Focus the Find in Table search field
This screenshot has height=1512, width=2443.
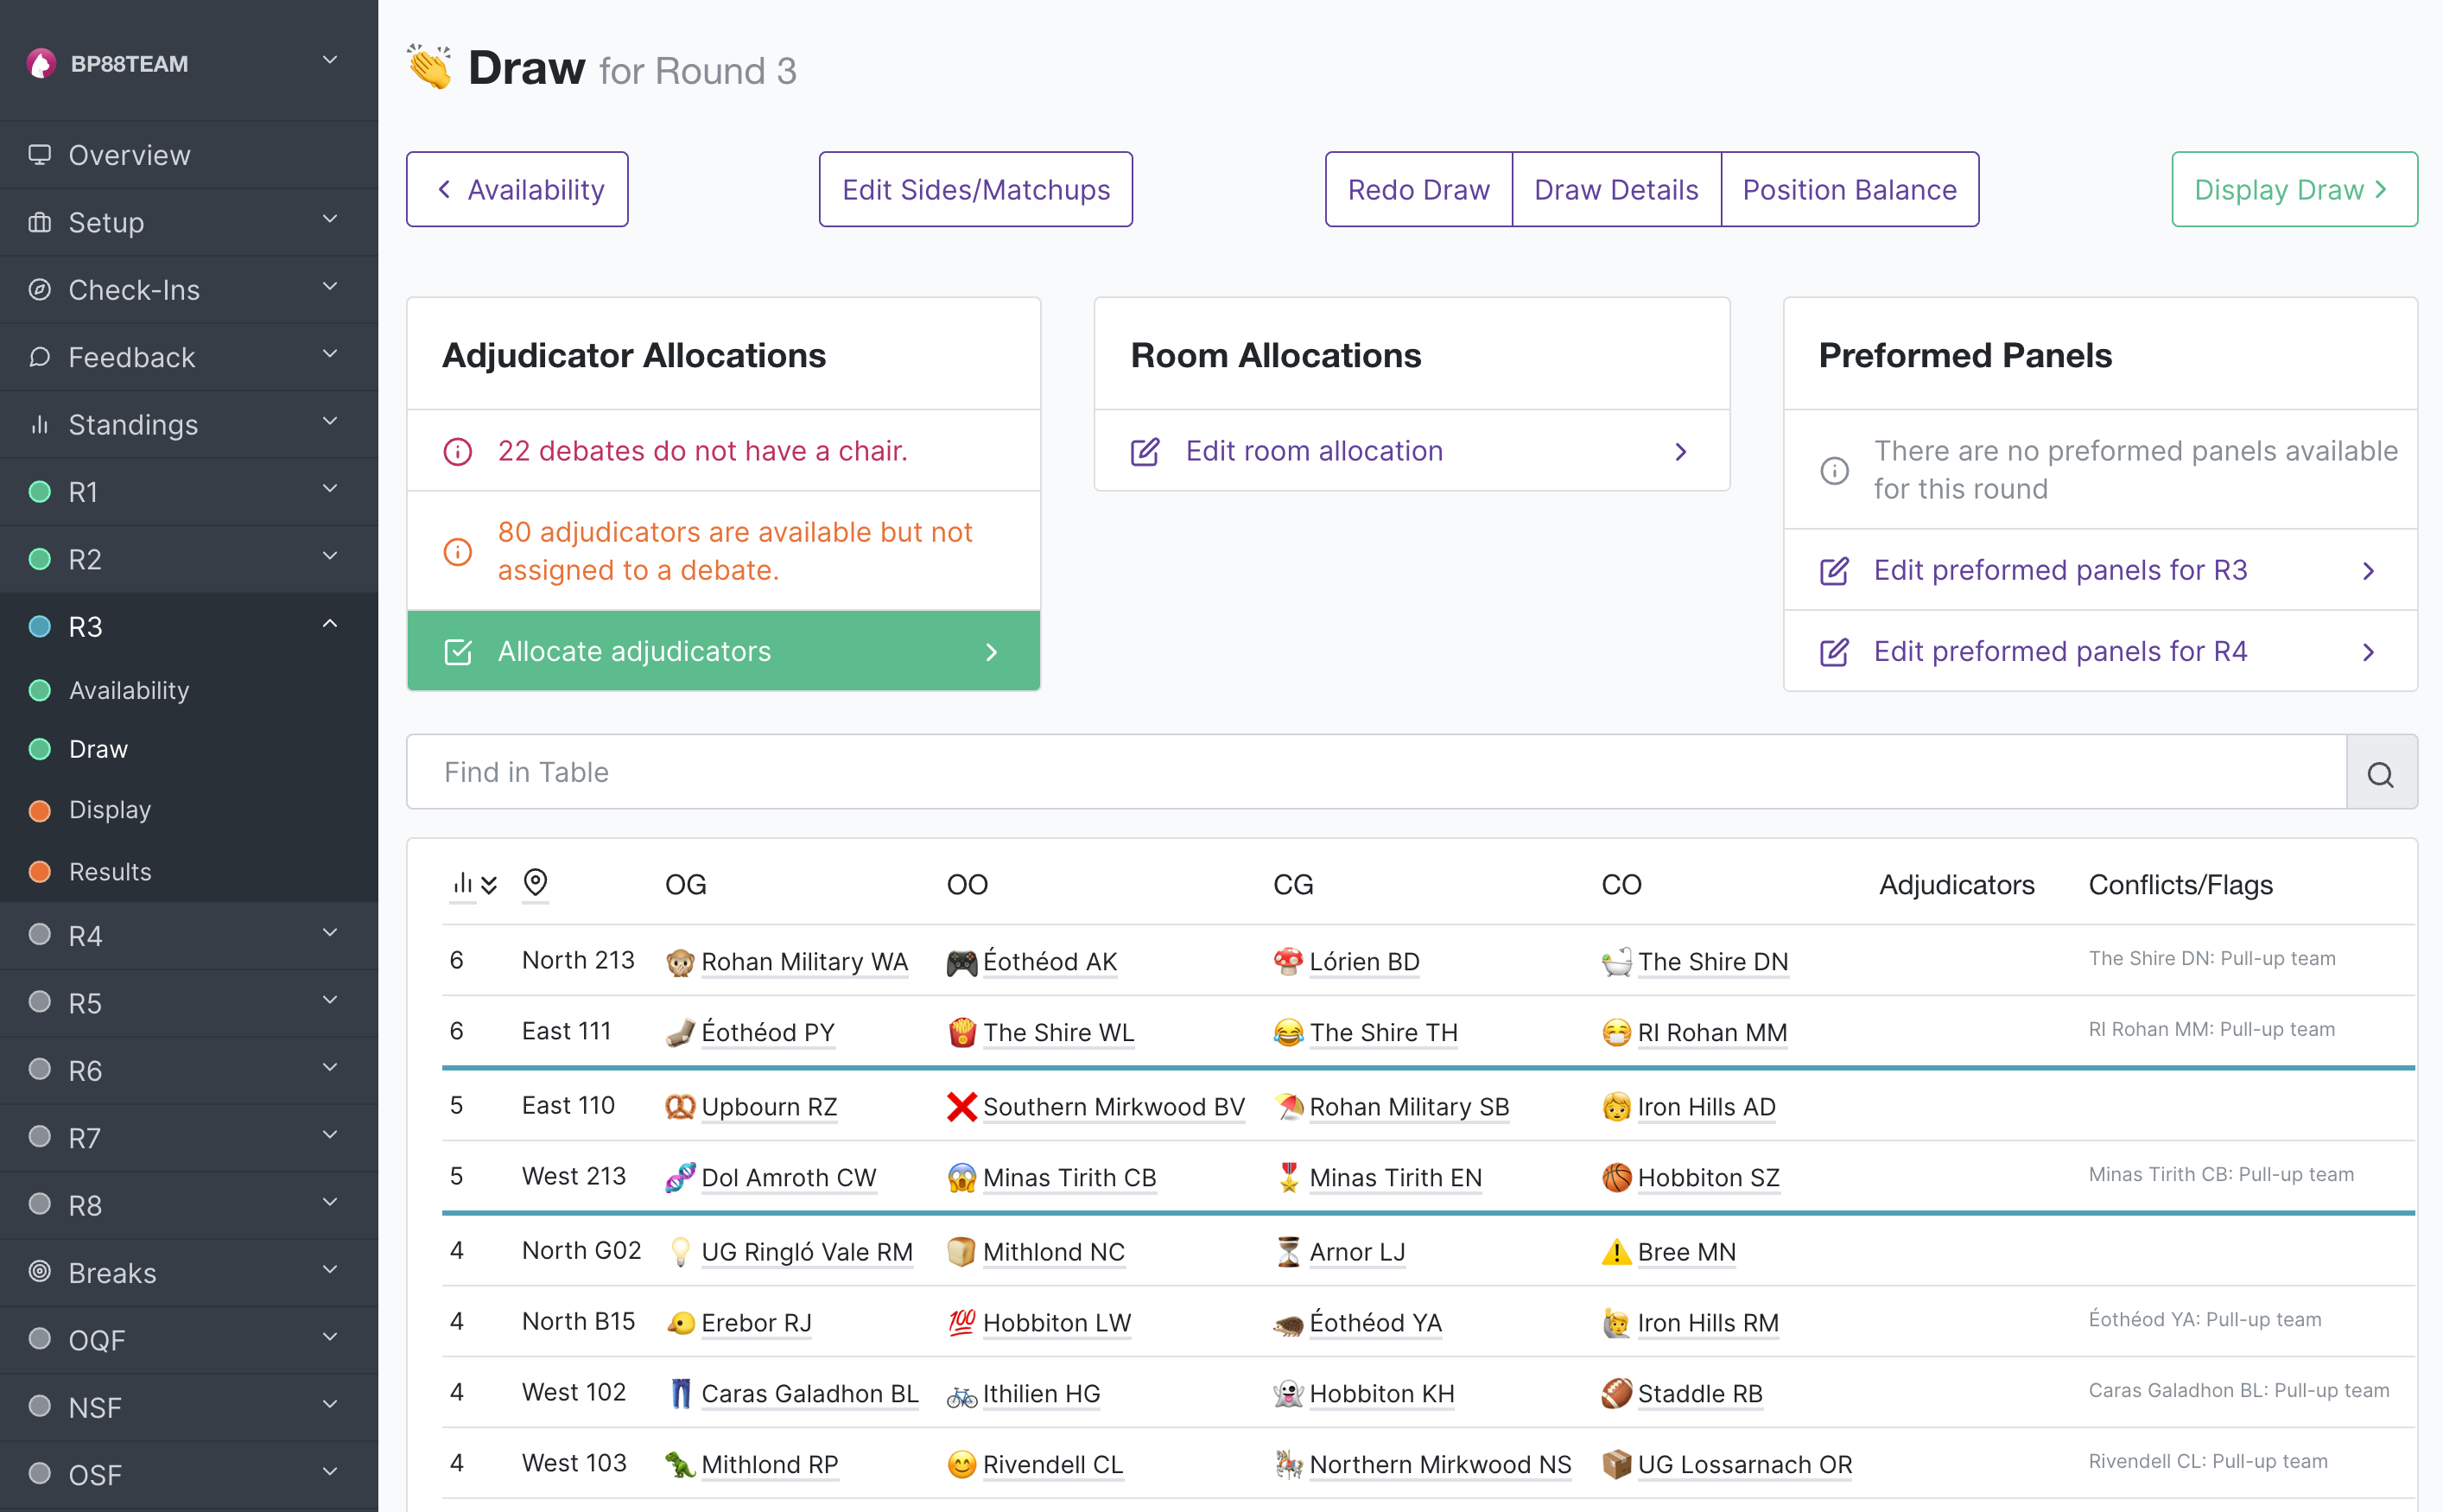[1376, 773]
